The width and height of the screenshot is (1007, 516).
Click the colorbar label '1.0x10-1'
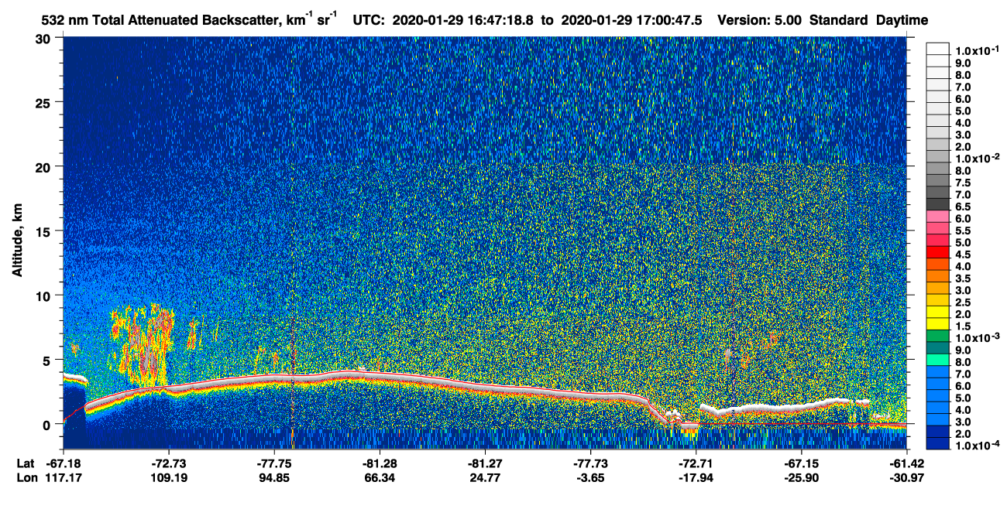click(977, 50)
